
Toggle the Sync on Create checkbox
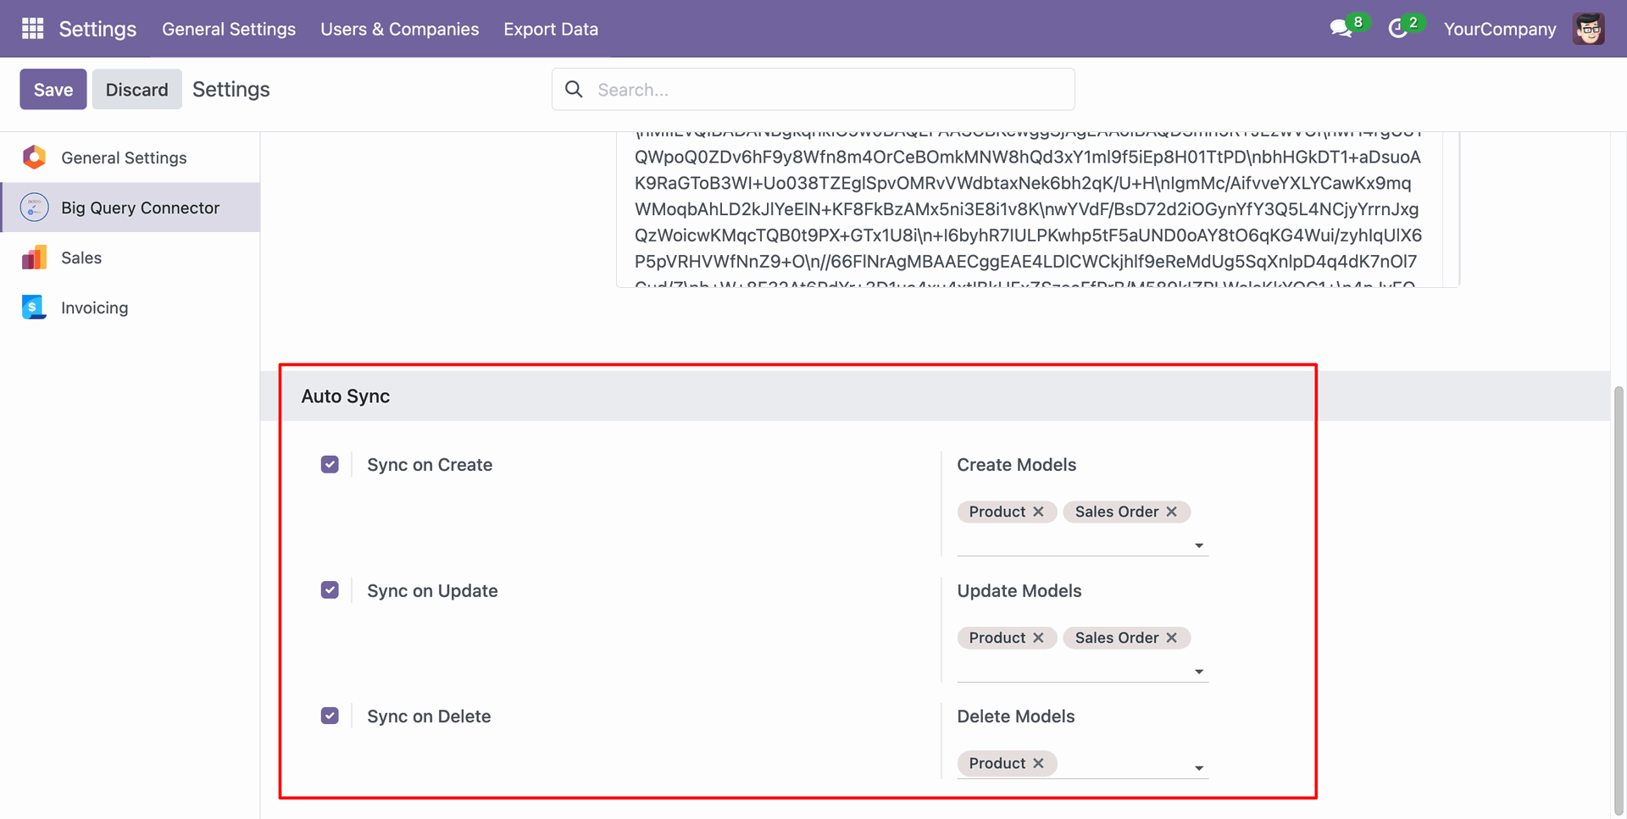330,465
